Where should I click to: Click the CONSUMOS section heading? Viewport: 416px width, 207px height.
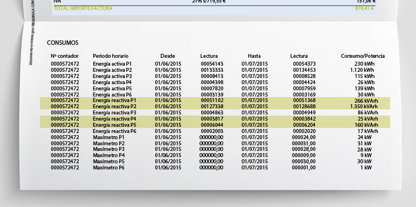(x=62, y=43)
